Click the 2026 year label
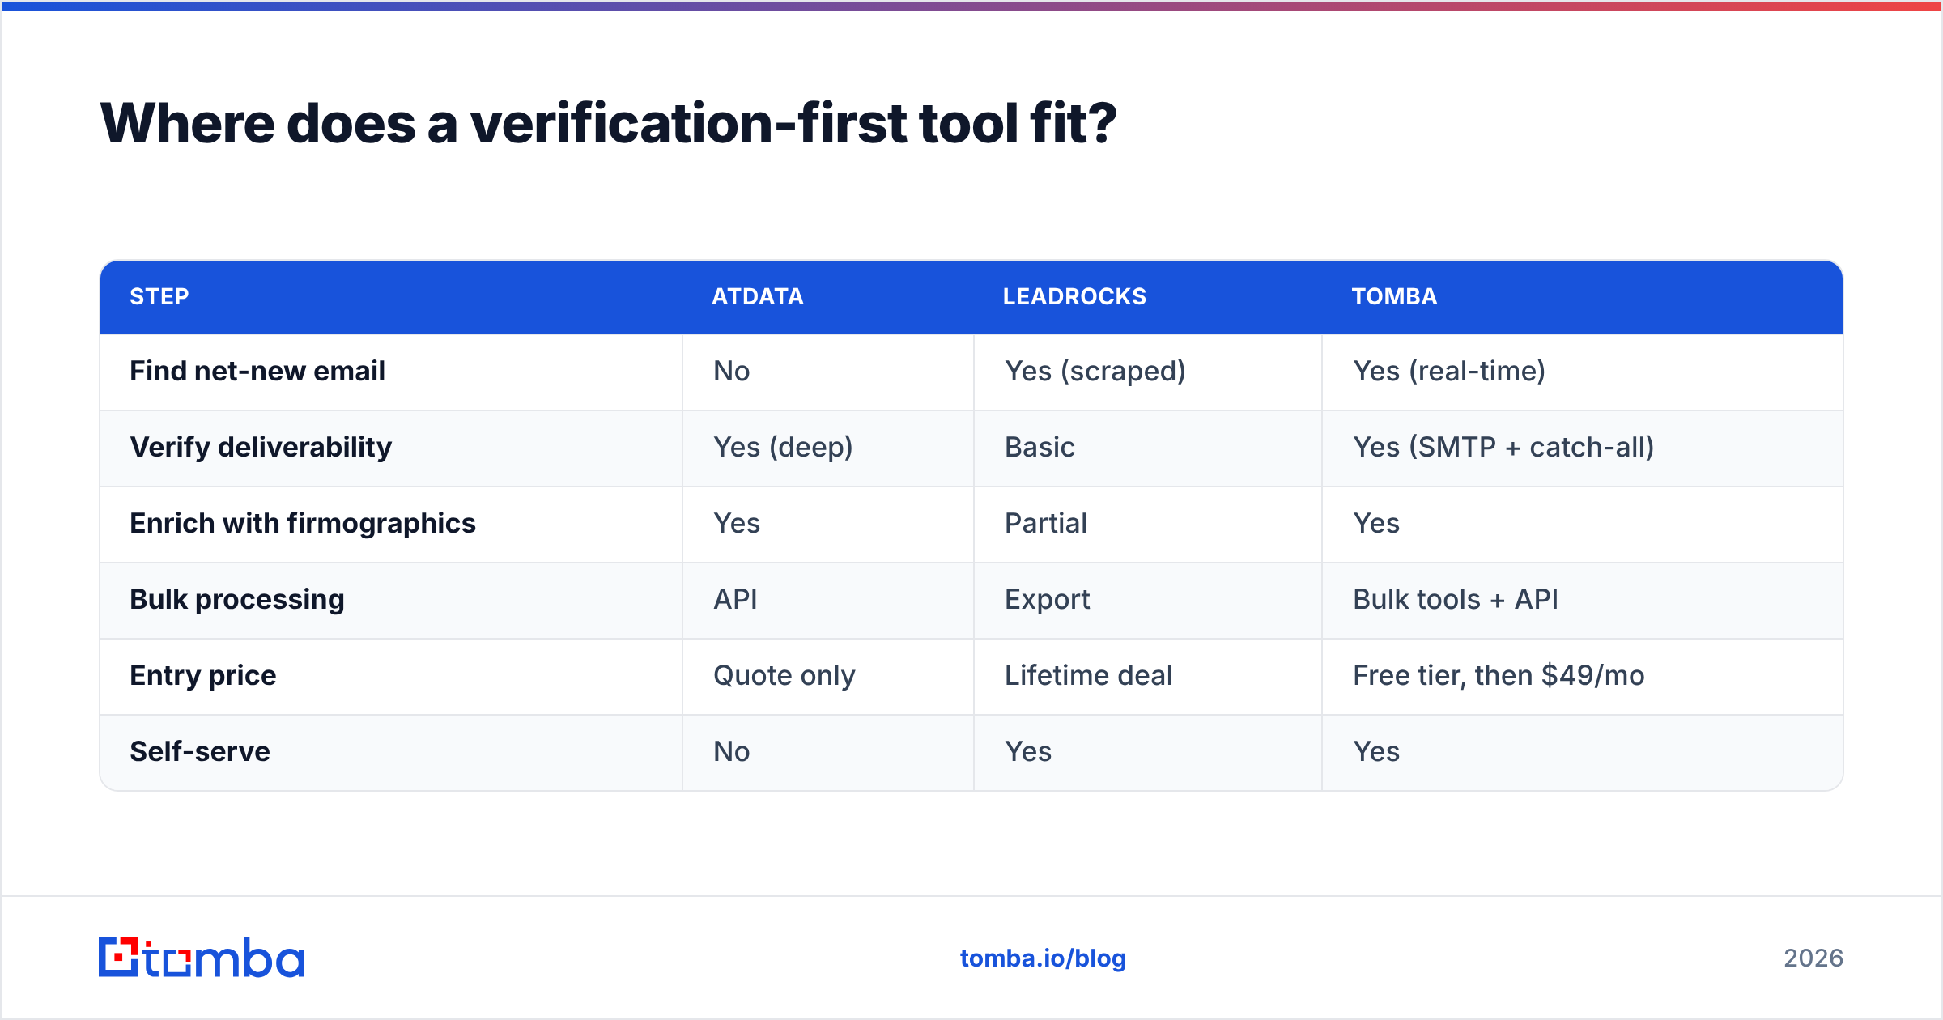Image resolution: width=1943 pixels, height=1020 pixels. [x=1813, y=958]
